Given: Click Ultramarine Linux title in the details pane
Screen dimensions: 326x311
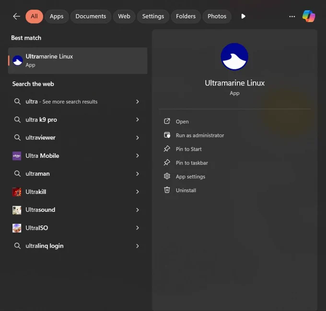Looking at the screenshot, I should (234, 83).
